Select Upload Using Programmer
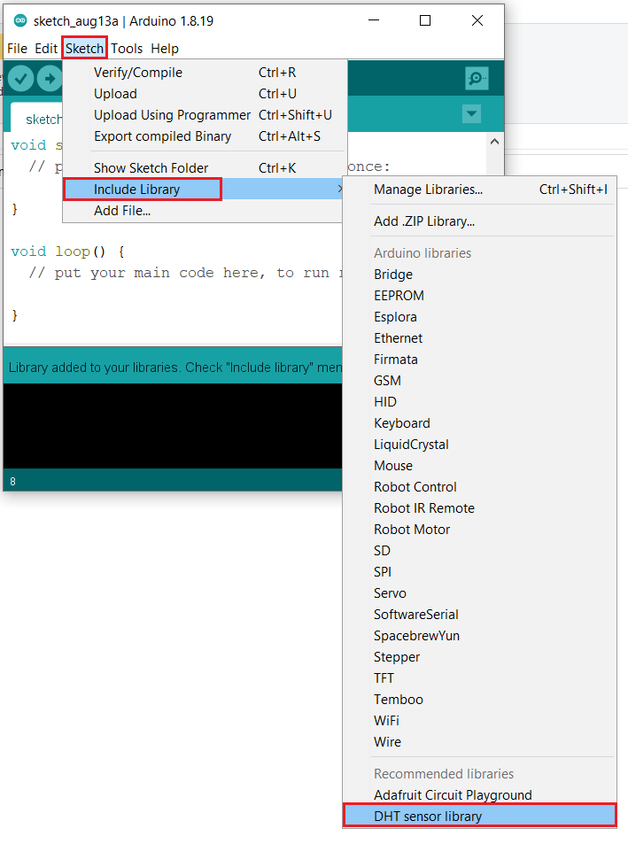Viewport: 628px width, 844px height. 204,115
